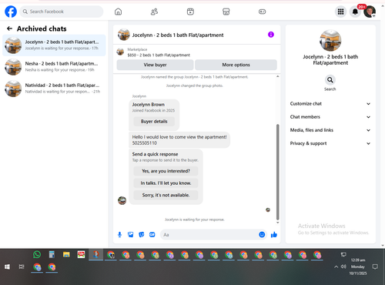Click the '$850 - 2 beds 1 bath Flat/apartment' listing text
The width and height of the screenshot is (385, 285).
tap(159, 55)
